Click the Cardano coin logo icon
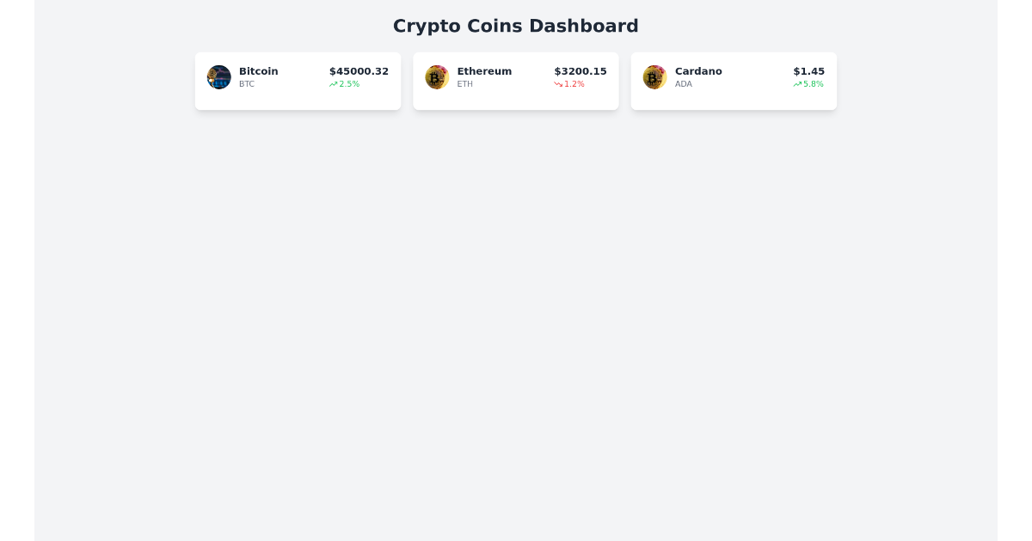Viewport: 1032px width, 541px height. coord(654,77)
